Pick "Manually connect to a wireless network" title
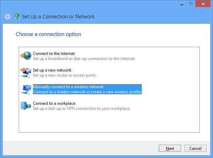The width and height of the screenshot is (213, 158). pos(68,87)
